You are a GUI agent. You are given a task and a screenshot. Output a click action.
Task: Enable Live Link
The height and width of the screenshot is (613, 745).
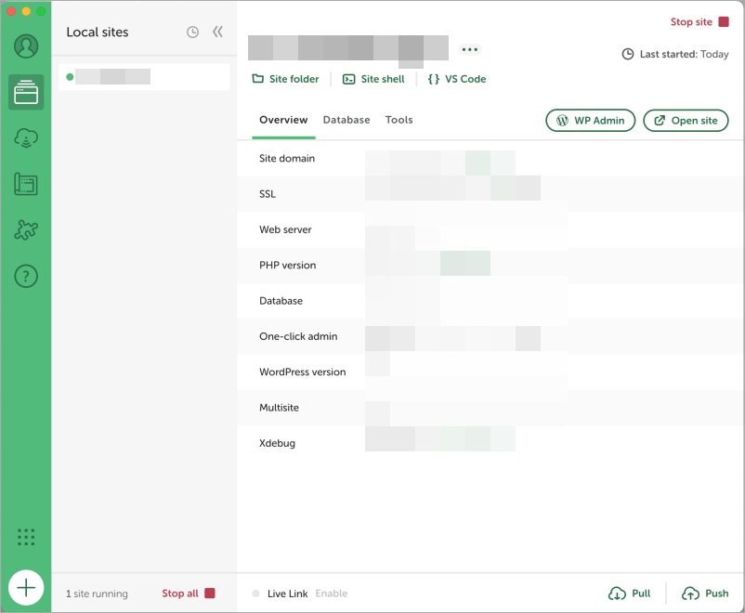point(331,593)
